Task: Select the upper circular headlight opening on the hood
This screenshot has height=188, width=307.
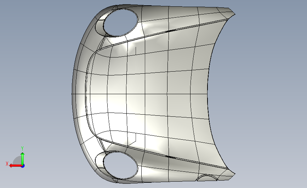Action: click(121, 23)
